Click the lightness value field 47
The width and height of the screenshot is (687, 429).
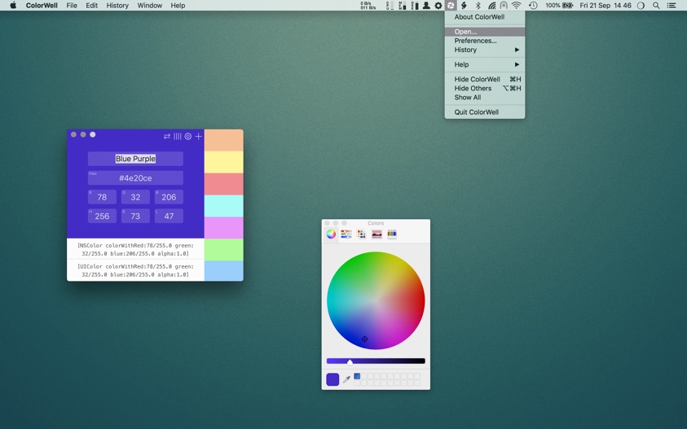169,216
